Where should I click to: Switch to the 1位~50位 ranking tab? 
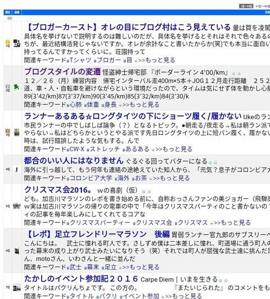pos(246,6)
